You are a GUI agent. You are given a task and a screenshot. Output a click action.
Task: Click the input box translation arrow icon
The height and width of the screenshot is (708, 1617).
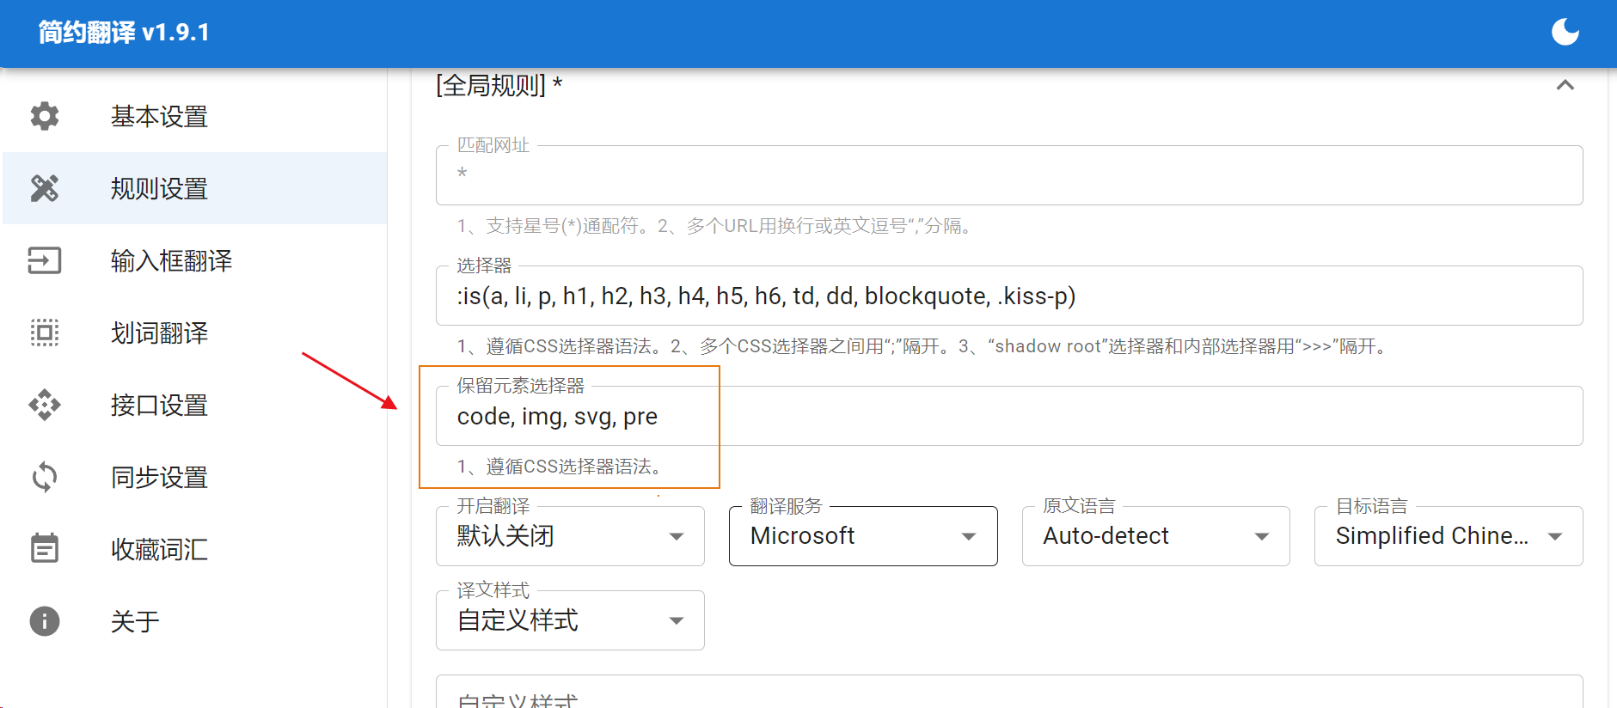[x=45, y=260]
